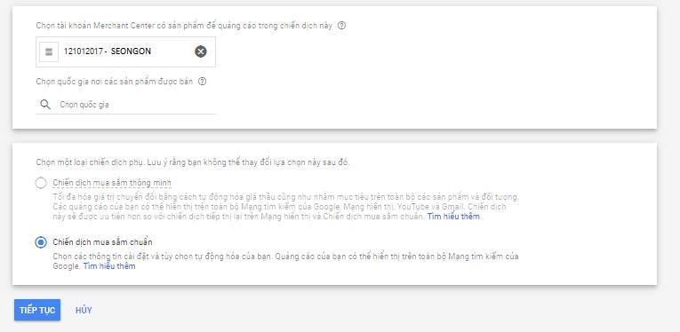680x332 pixels.
Task: Click the Chọn một loại chiến dịch phụ heading
Action: click(193, 162)
